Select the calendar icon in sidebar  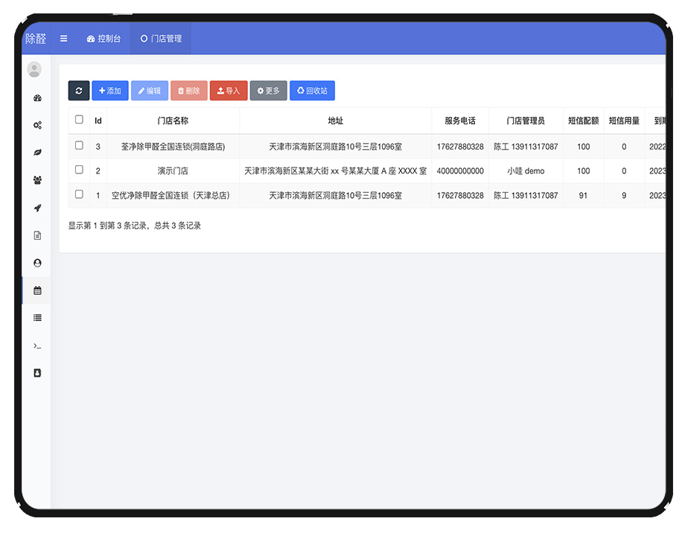click(x=37, y=290)
